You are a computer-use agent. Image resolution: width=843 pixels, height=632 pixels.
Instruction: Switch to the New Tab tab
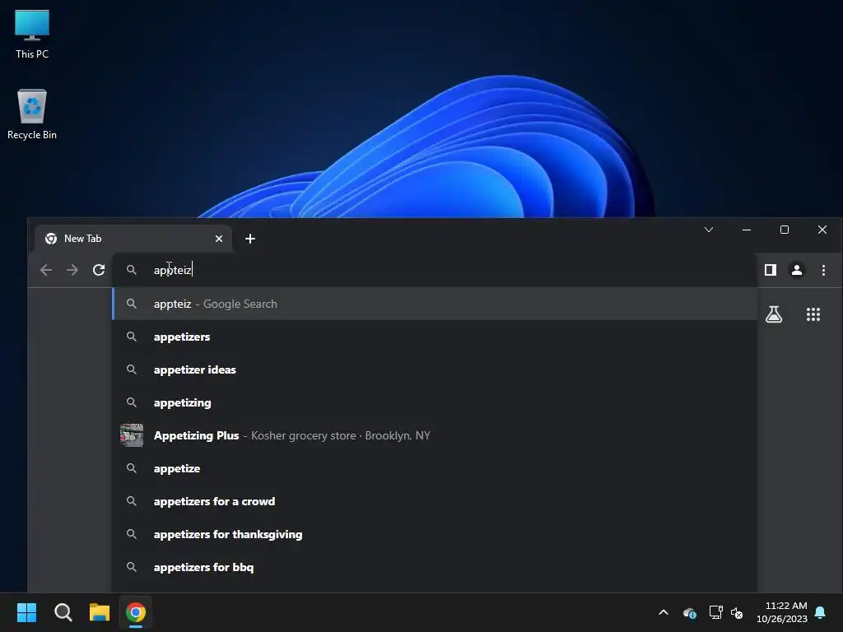coord(133,239)
